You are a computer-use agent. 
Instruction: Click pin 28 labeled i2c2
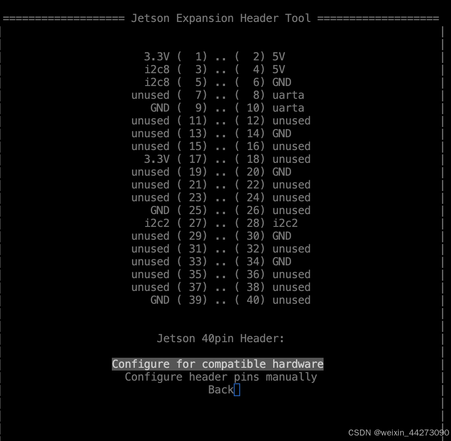[x=266, y=223]
